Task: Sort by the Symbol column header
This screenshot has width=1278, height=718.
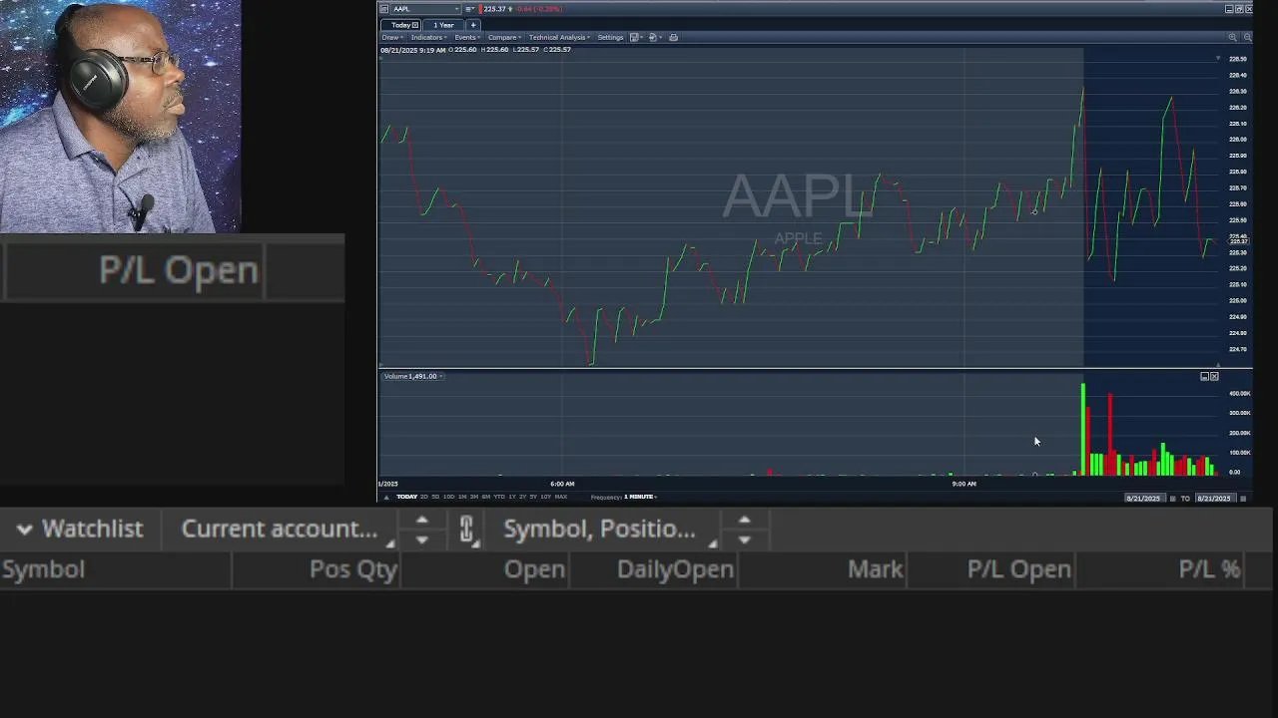Action: pyautogui.click(x=44, y=569)
